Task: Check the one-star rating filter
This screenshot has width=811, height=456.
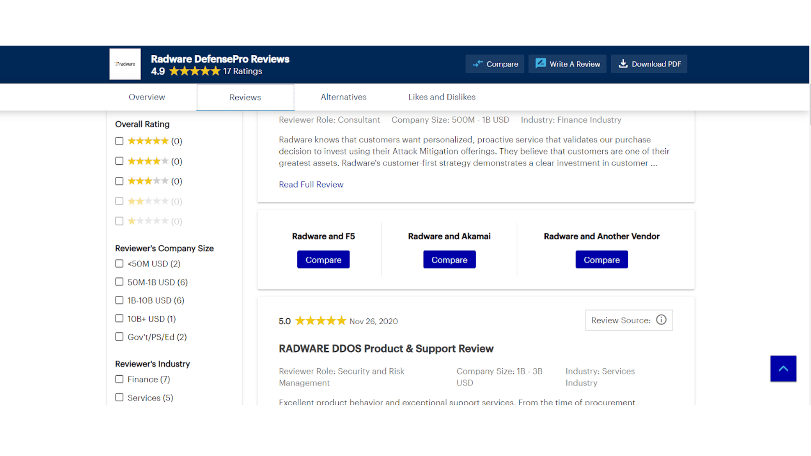Action: pyautogui.click(x=119, y=221)
